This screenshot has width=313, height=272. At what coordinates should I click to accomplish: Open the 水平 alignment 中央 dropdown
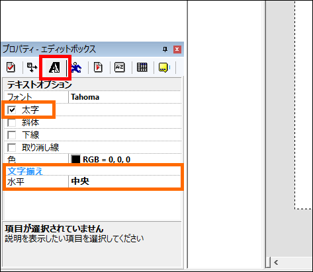[125, 182]
